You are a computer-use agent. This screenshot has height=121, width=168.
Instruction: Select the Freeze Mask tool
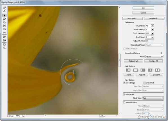pyautogui.click(x=5, y=37)
